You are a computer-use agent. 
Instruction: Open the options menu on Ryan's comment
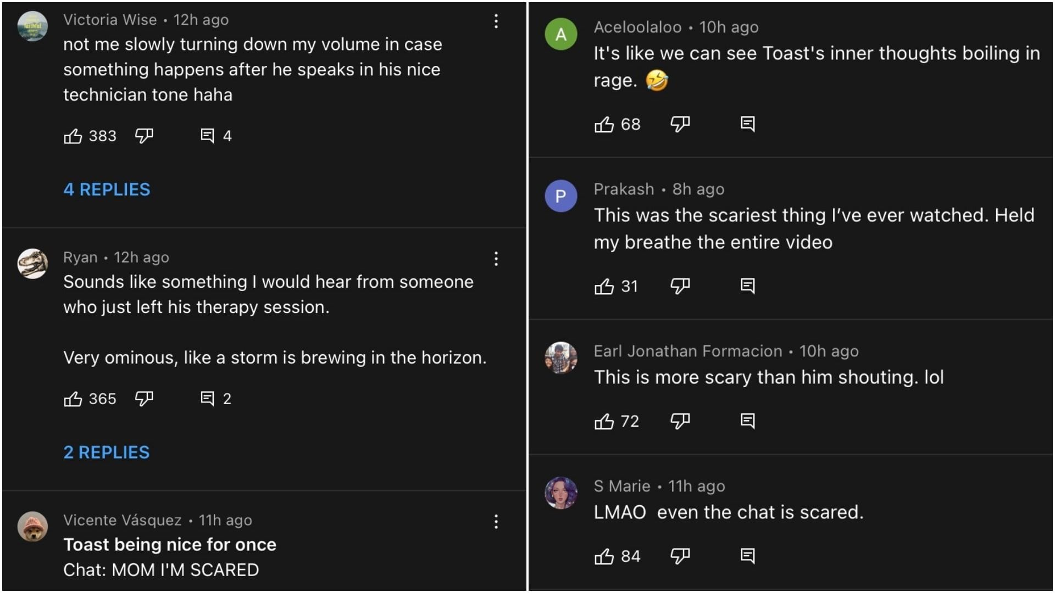[x=496, y=258]
